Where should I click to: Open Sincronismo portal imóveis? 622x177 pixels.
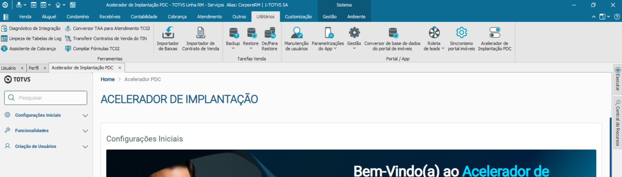tap(461, 39)
